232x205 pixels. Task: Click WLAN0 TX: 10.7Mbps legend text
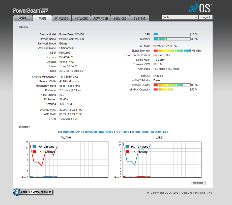pyautogui.click(x=46, y=152)
